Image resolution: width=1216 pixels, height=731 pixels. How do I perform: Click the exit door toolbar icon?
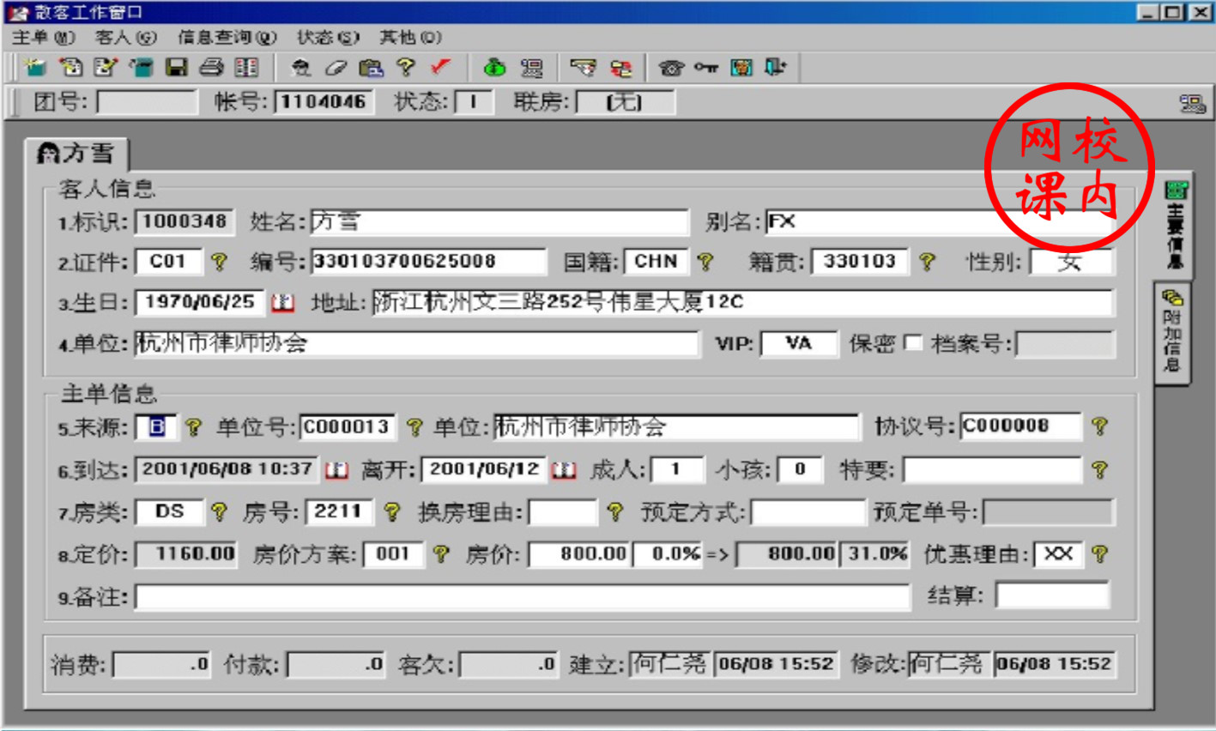(776, 67)
